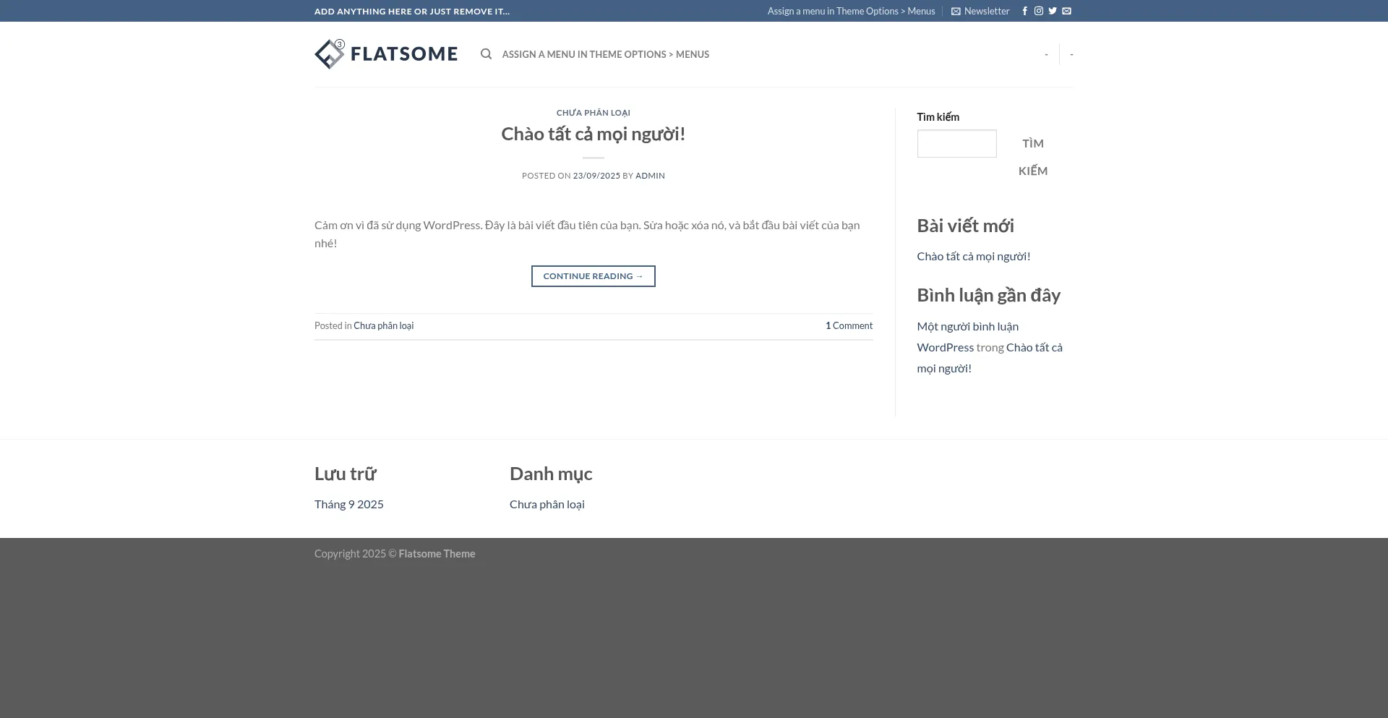Open the CHƯA PHÂN LOẠI category above the title
Viewport: 1388px width, 718px height.
(x=593, y=113)
